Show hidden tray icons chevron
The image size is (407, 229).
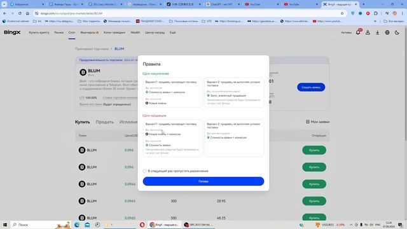tap(351, 225)
